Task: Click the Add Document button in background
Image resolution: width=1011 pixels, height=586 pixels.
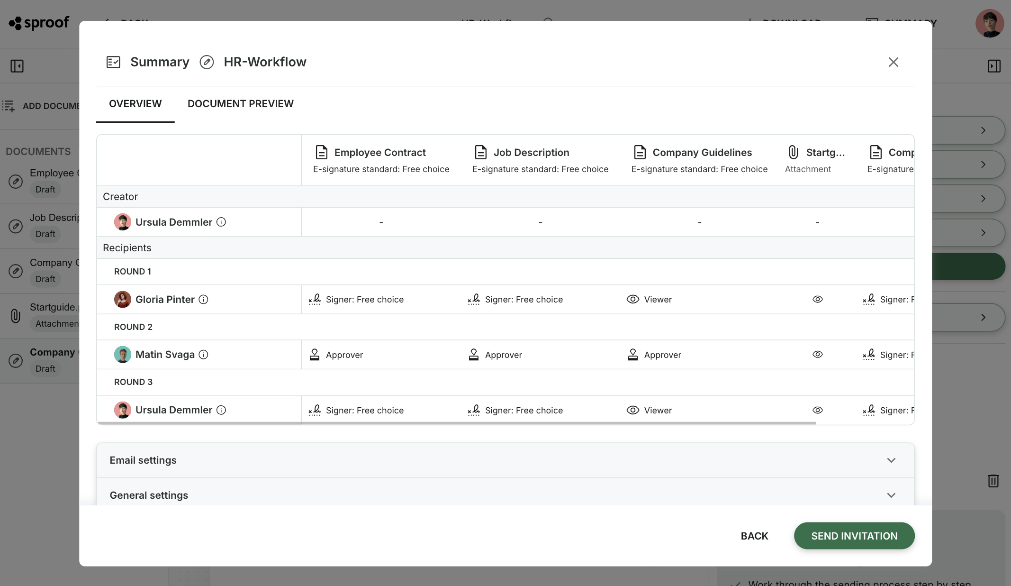Action: click(x=40, y=106)
